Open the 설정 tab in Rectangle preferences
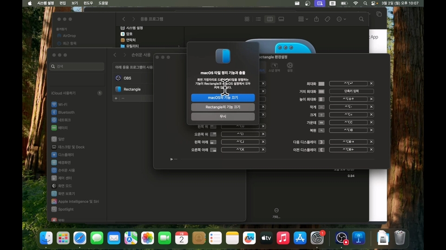 289,67
